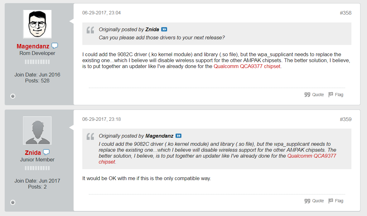367x216 pixels.
Task: Click Magendanz's offline status circle indicator
Action: (x=13, y=96)
